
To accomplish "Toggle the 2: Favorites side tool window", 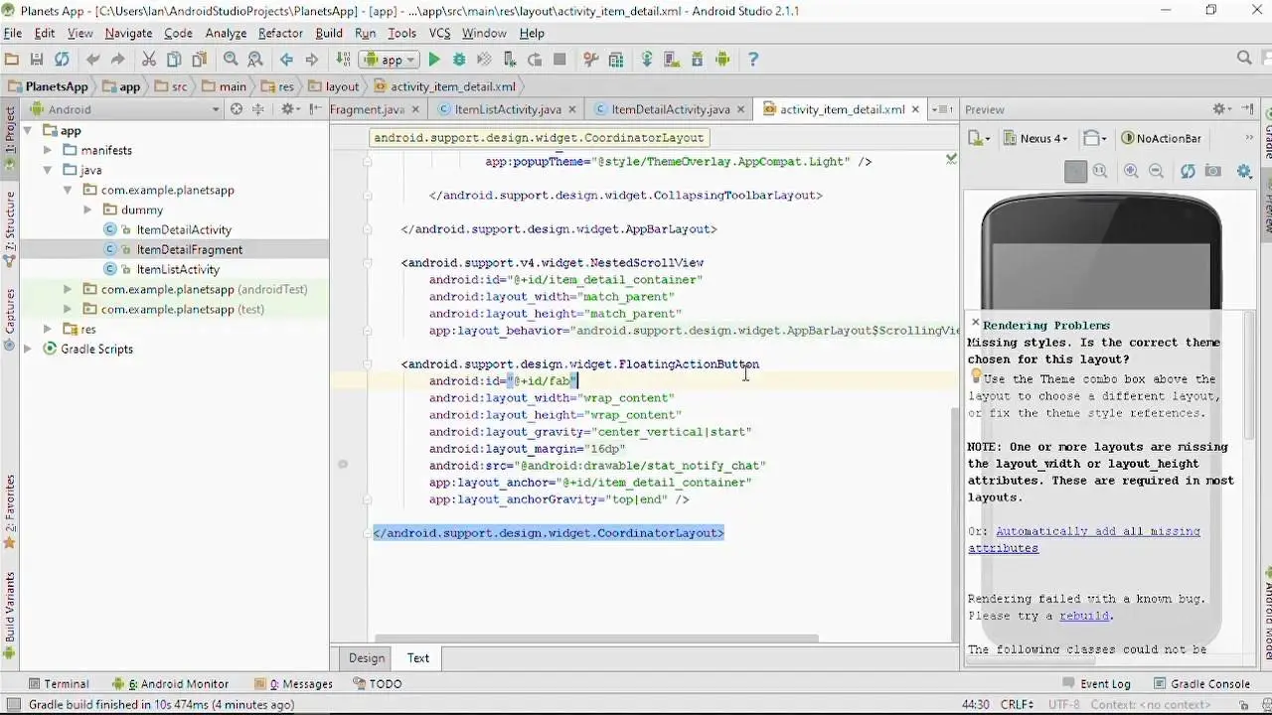I will click(10, 510).
